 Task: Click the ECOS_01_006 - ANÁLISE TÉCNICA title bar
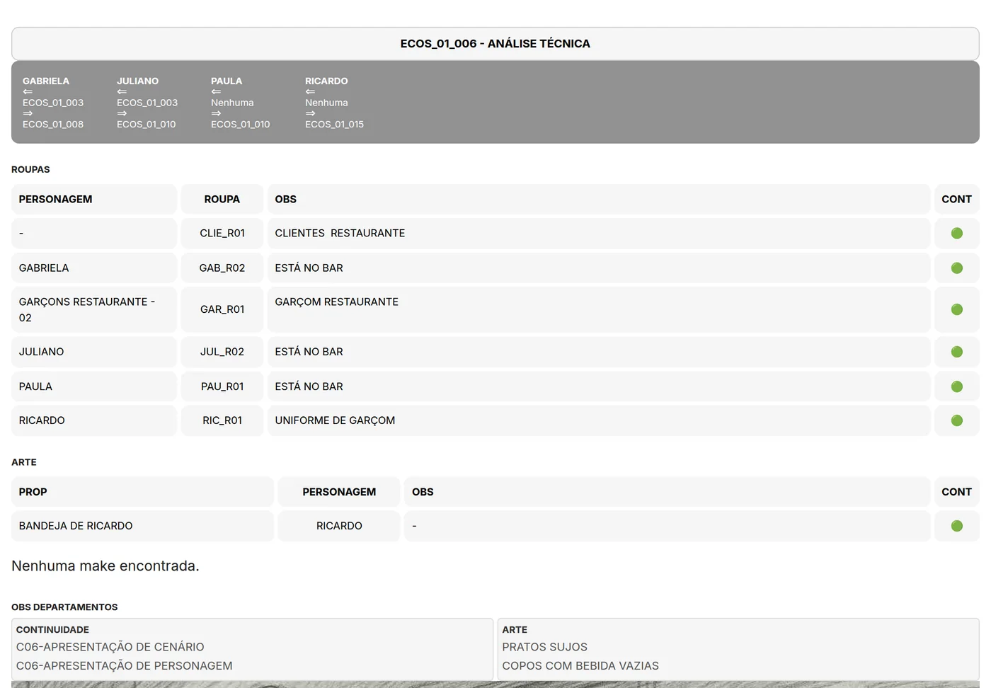tap(495, 44)
